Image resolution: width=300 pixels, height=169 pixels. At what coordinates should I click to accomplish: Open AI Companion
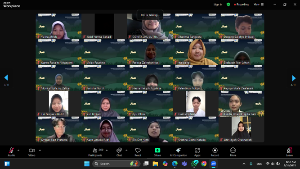[178, 152]
